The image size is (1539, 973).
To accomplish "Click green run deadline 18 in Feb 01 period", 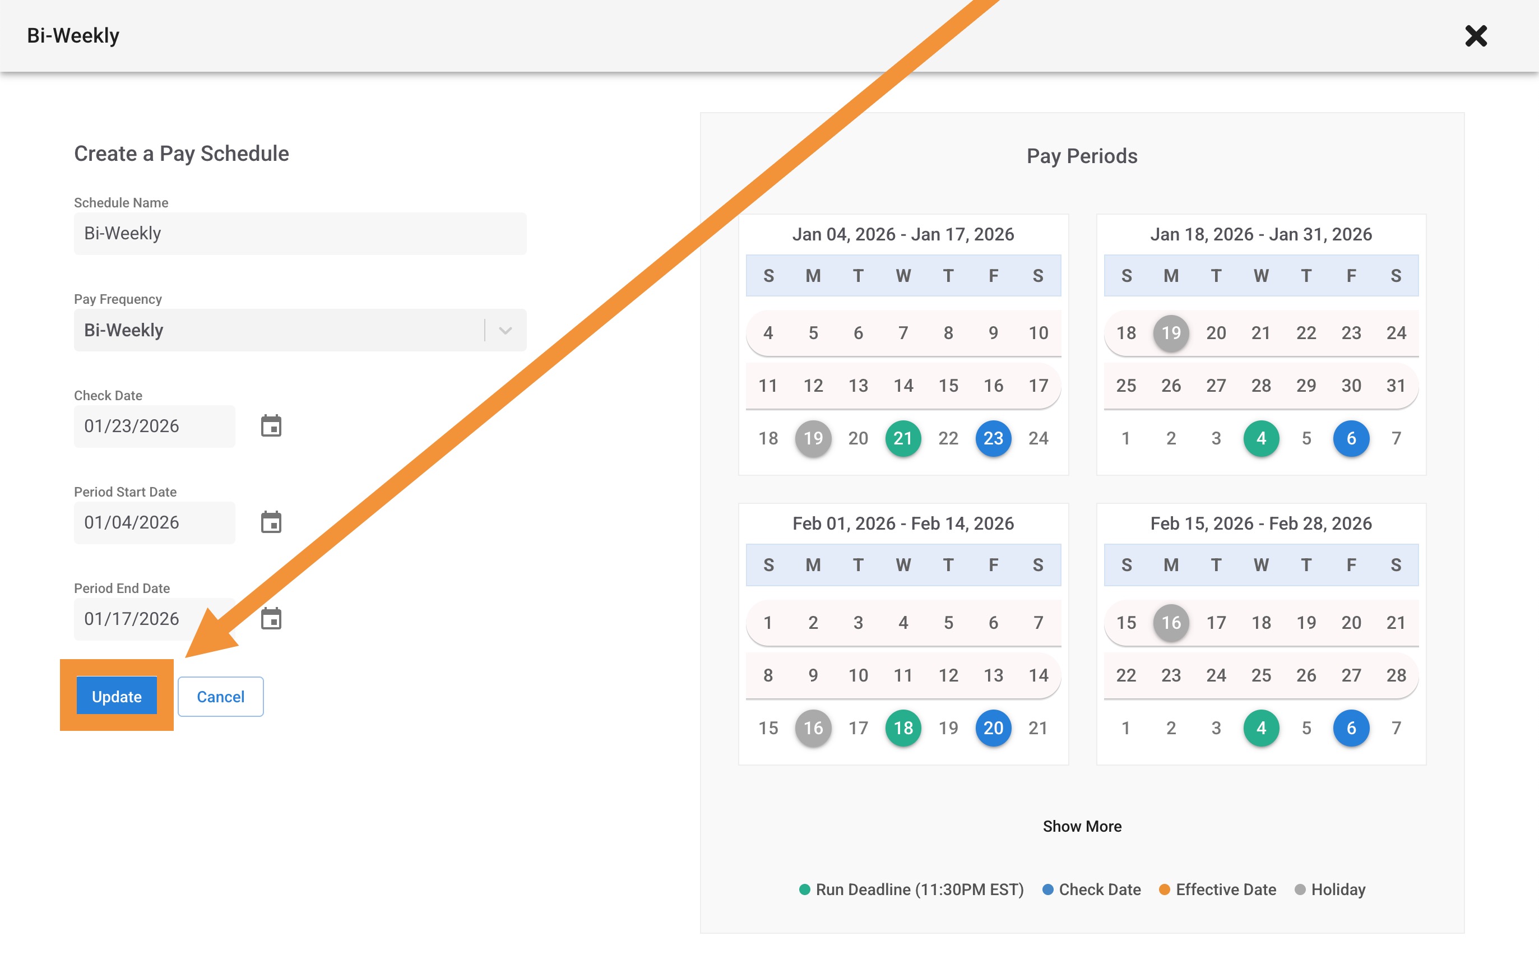I will (902, 728).
